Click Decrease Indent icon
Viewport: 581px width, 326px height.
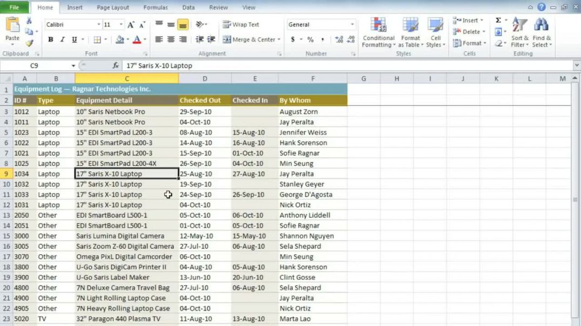point(199,39)
